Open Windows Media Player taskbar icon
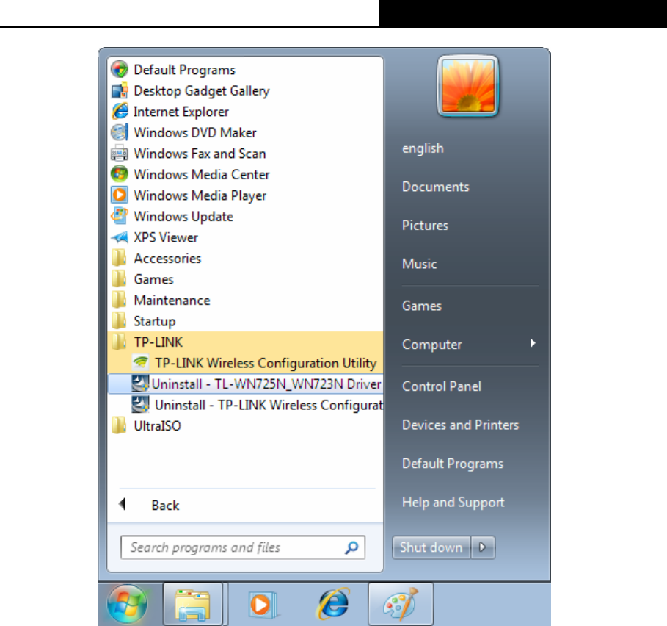The height and width of the screenshot is (626, 667). click(262, 604)
